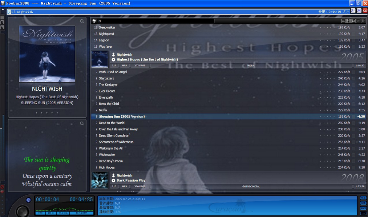Click the playlist filter input field with 'N'

[155, 21]
